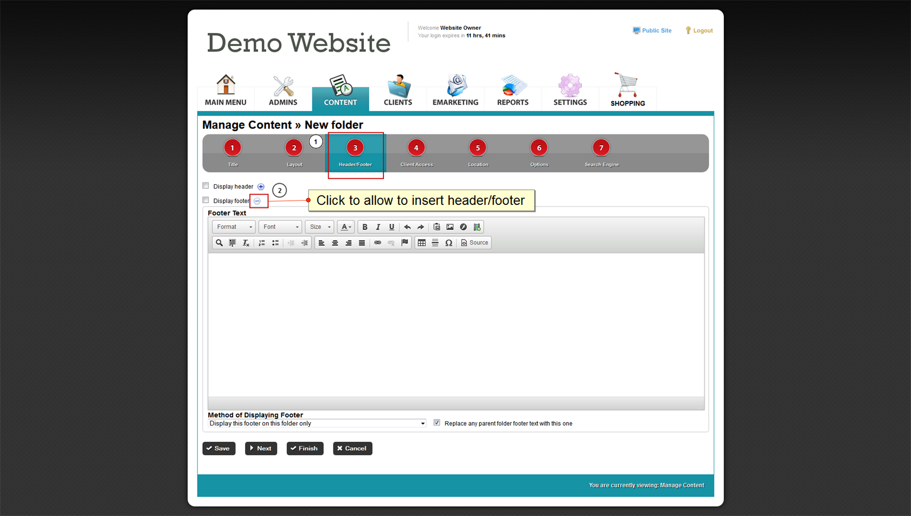The width and height of the screenshot is (911, 516).
Task: Click the Finish button
Action: (305, 448)
